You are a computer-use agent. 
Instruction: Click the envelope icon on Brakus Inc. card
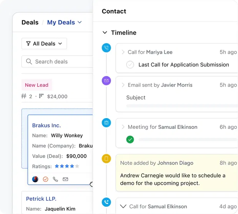[65, 179]
